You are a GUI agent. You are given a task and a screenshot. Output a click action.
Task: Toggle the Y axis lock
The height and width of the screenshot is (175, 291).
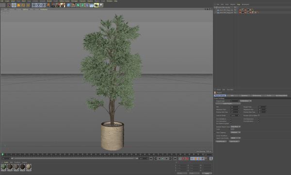click(x=38, y=5)
